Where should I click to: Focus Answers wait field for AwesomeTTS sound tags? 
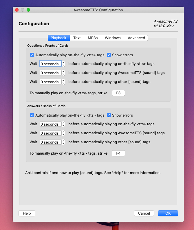pyautogui.click(x=50, y=133)
